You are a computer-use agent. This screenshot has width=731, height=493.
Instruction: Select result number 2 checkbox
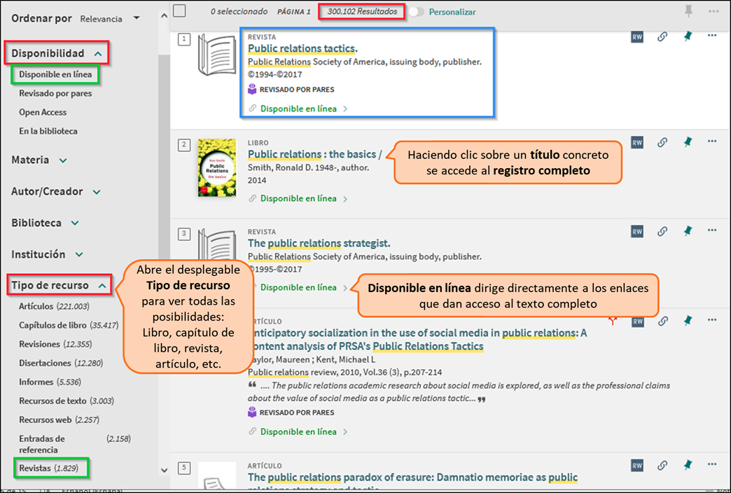pyautogui.click(x=183, y=145)
